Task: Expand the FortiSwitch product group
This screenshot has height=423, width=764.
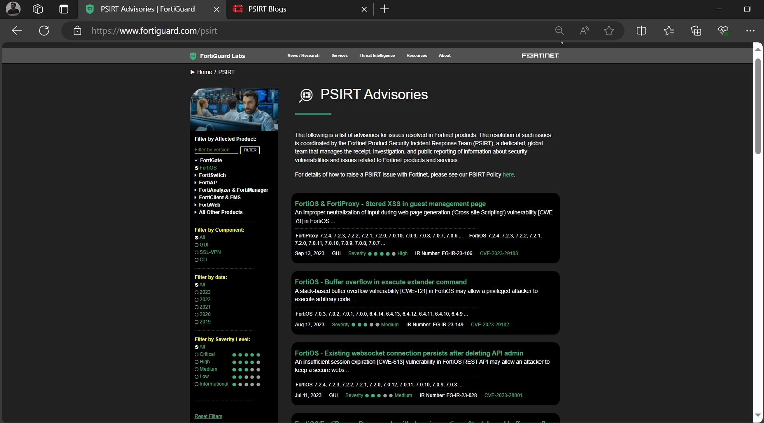Action: point(210,175)
